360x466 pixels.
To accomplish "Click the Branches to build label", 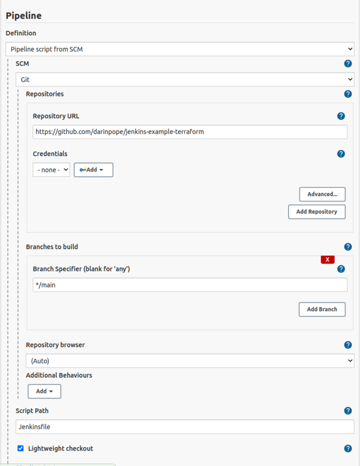I will coord(52,247).
